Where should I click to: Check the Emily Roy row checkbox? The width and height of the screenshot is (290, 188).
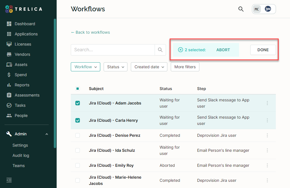point(78,165)
